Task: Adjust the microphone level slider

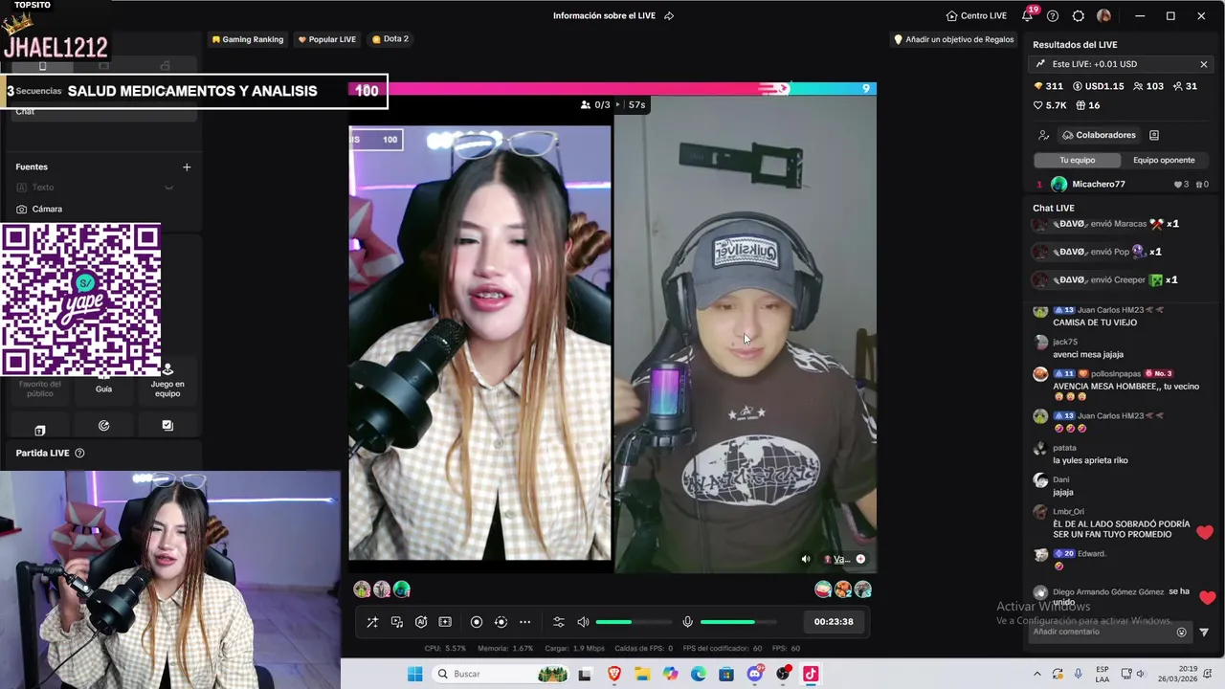Action: point(737,622)
